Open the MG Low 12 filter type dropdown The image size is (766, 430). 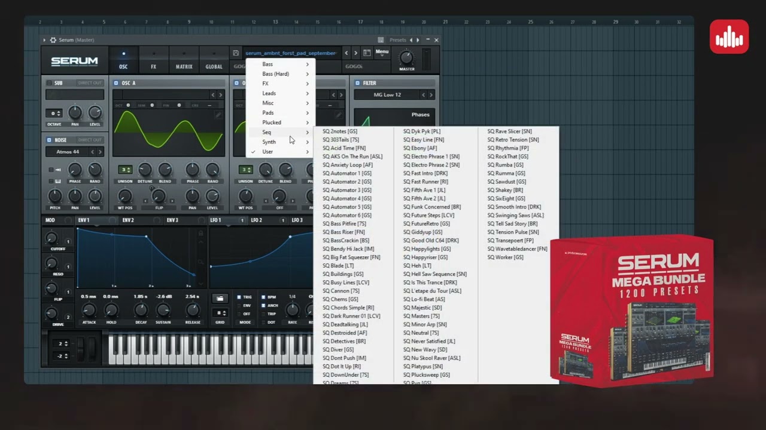387,95
